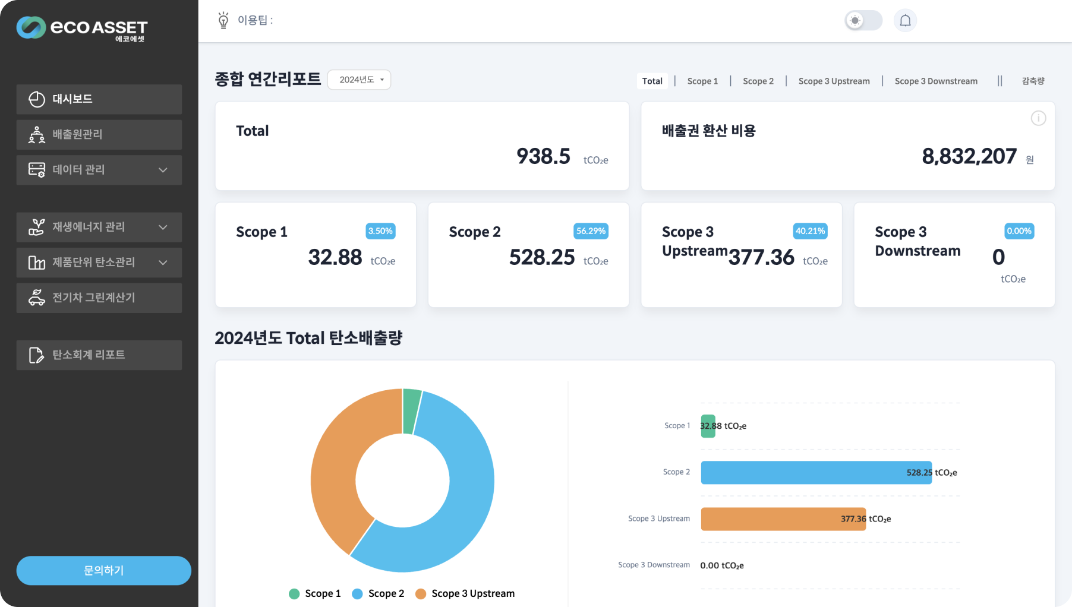Click the 8,832,207 cost value
1072x607 pixels.
click(969, 156)
